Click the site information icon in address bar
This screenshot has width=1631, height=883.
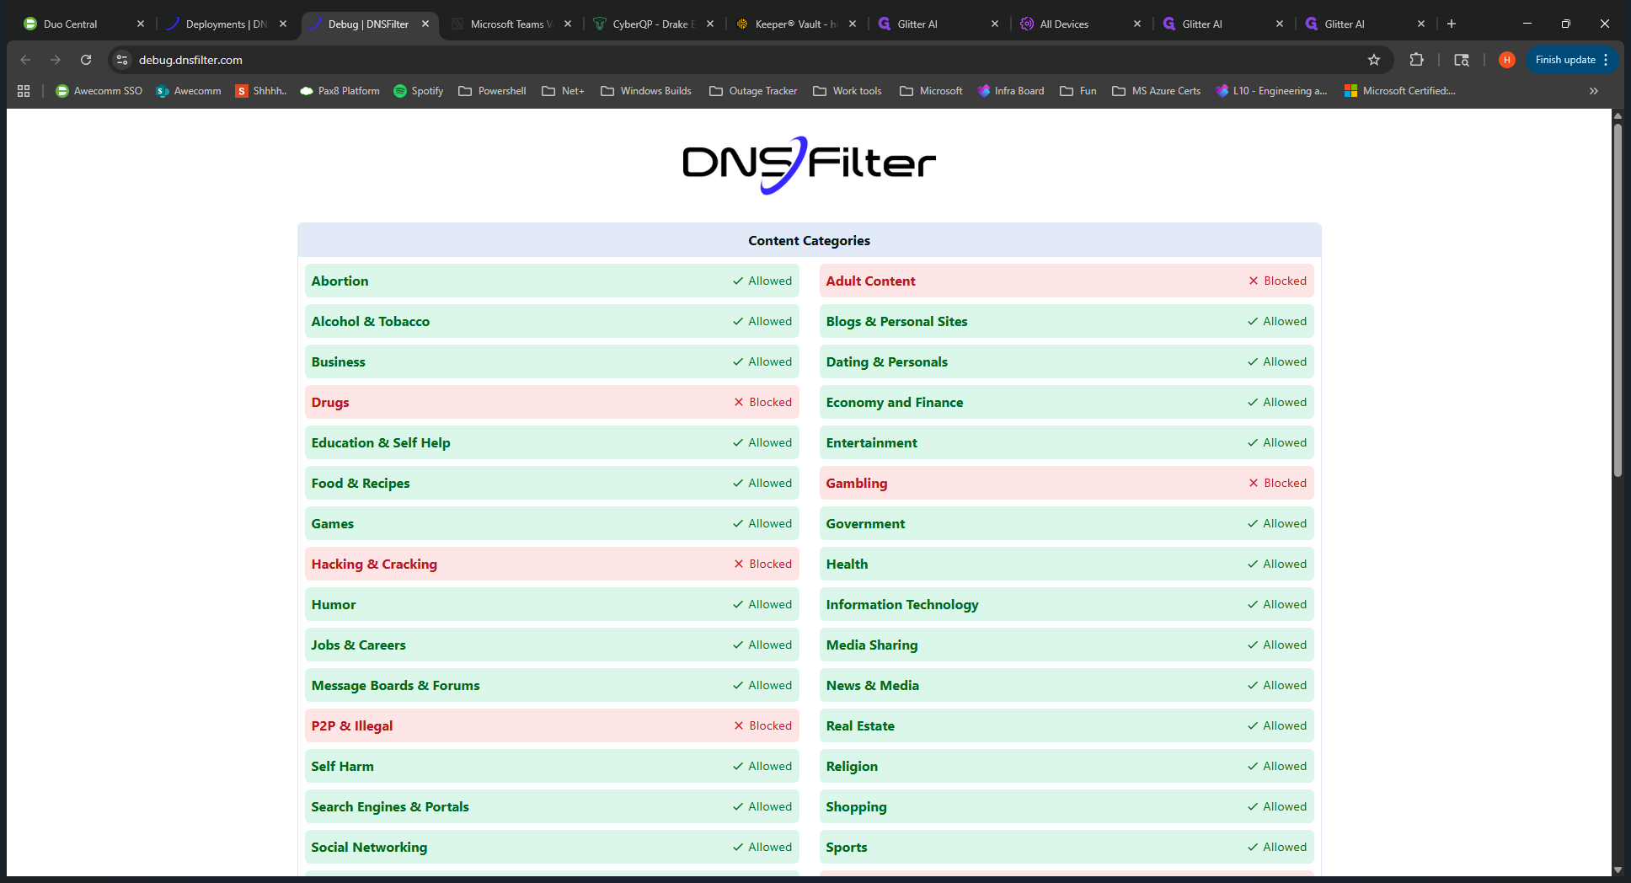[123, 60]
